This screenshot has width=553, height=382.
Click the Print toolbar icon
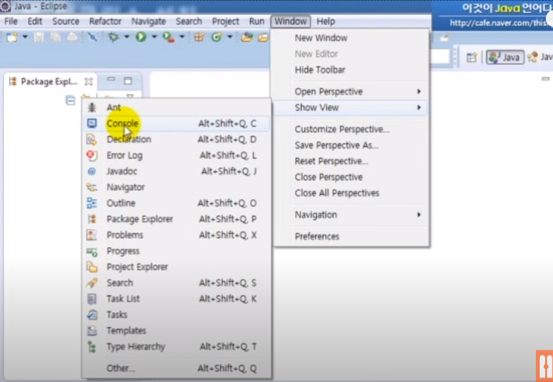[x=72, y=37]
